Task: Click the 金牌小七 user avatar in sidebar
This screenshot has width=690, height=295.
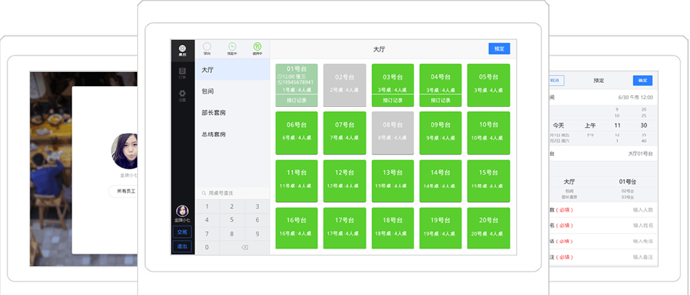Action: [x=182, y=211]
